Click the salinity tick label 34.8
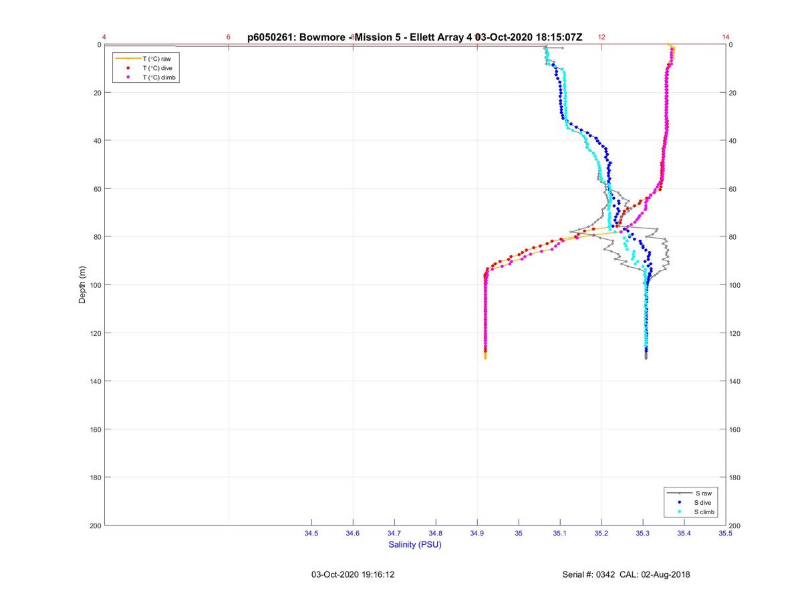Screen dimensions: 802x591 [x=436, y=534]
